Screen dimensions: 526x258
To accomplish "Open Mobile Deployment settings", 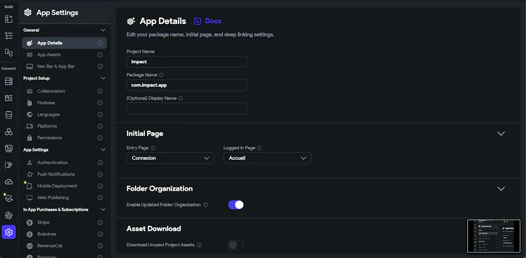I will 64,186.
